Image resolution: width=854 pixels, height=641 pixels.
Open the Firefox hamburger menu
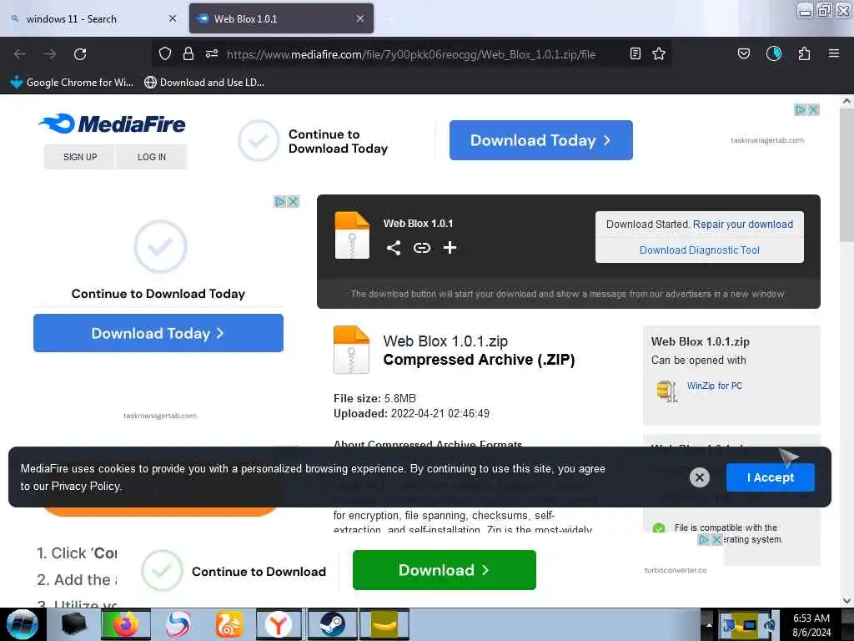tap(833, 53)
